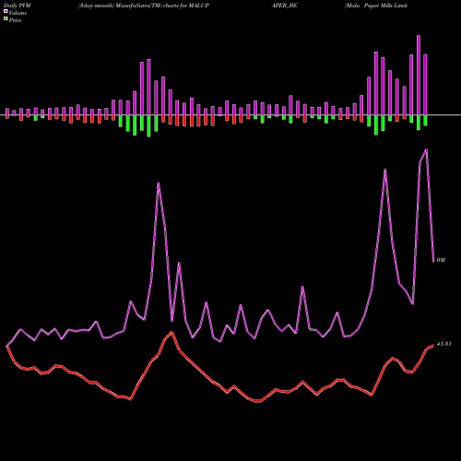Click the 'Daily PVM' title text
Screen dimensions: 461x461
(x=18, y=6)
